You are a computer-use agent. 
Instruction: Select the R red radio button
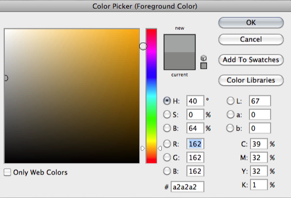click(x=167, y=144)
